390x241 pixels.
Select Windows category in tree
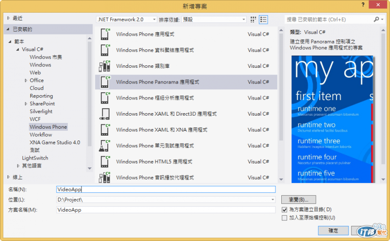tap(40, 65)
